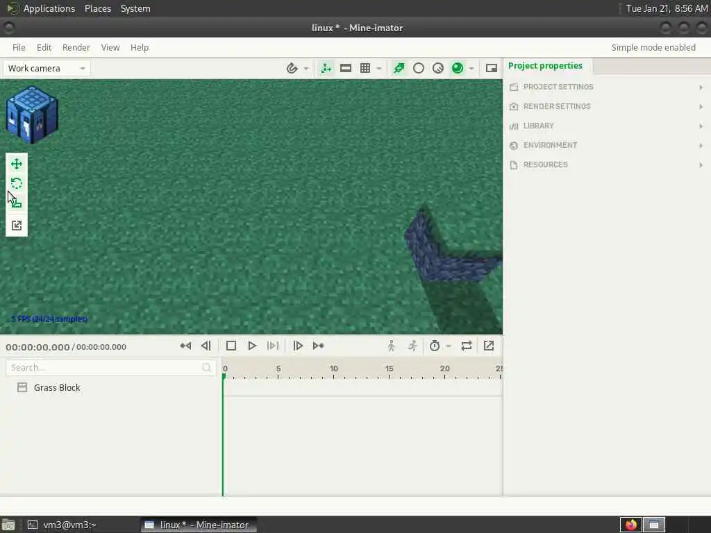Click the Render Settings camera icon
Viewport: 711px width, 533px height.
pos(514,106)
